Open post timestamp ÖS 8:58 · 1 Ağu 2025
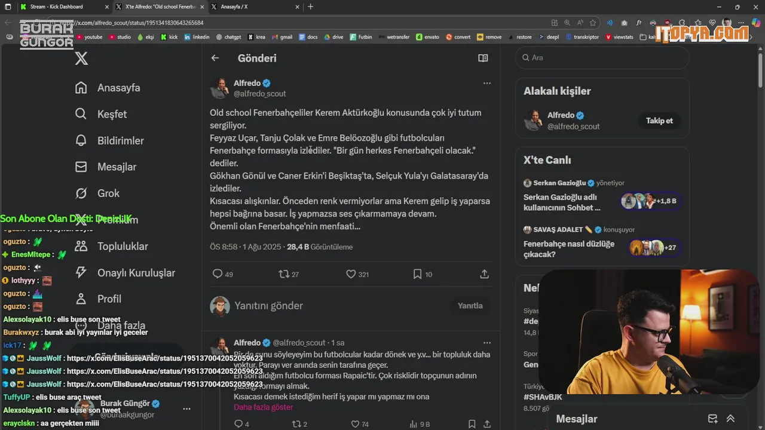The height and width of the screenshot is (430, 765). click(246, 247)
